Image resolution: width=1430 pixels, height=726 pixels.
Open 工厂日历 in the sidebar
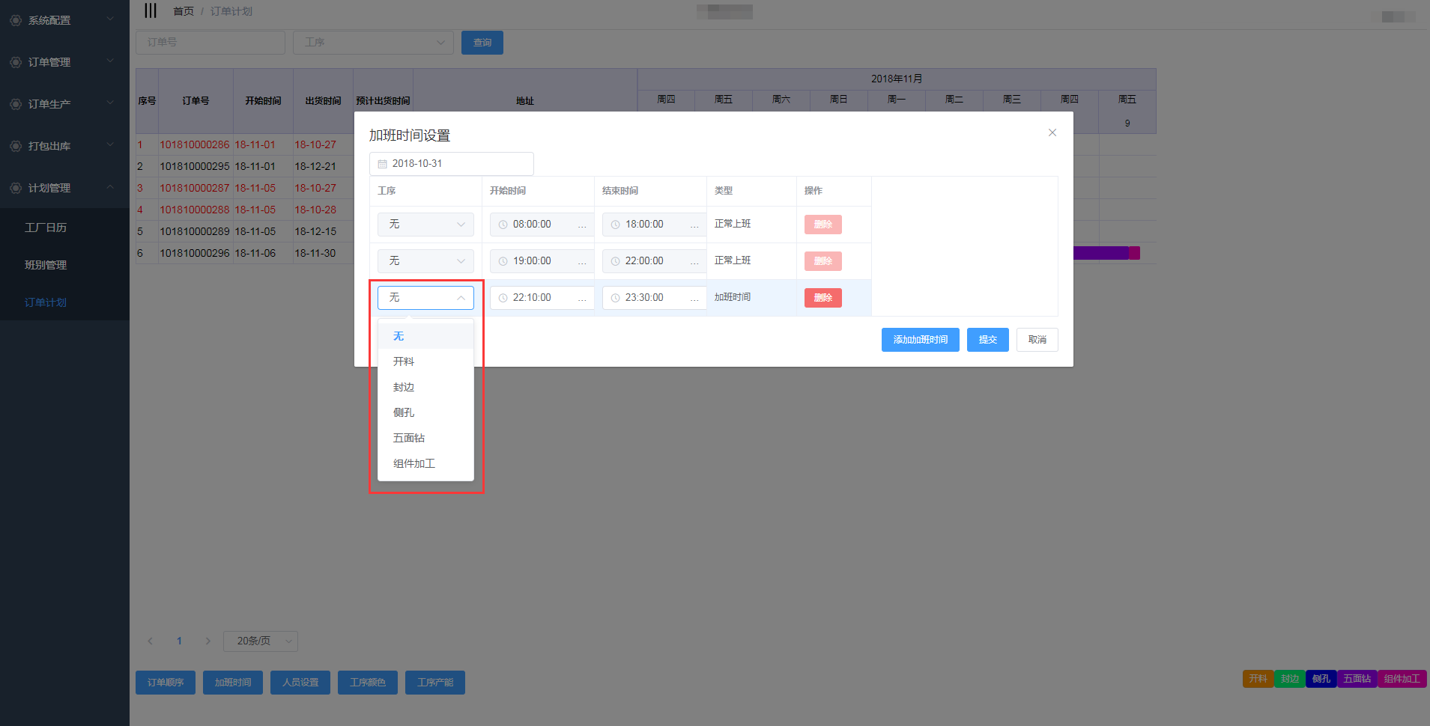click(46, 228)
